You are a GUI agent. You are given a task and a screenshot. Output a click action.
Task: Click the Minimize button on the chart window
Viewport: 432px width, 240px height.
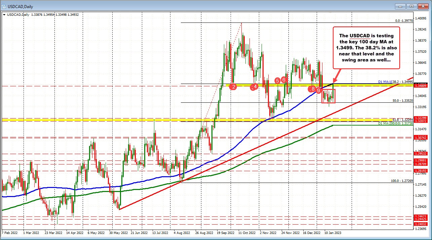pyautogui.click(x=400, y=6)
